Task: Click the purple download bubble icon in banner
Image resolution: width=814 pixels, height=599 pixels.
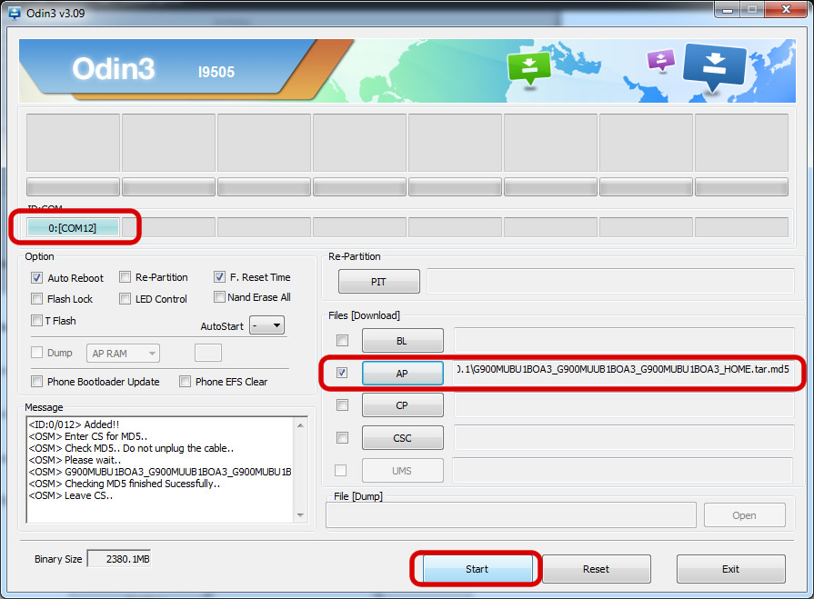Action: point(661,60)
